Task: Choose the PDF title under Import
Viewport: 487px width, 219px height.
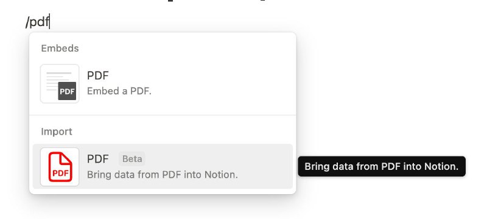Action: pyautogui.click(x=98, y=159)
